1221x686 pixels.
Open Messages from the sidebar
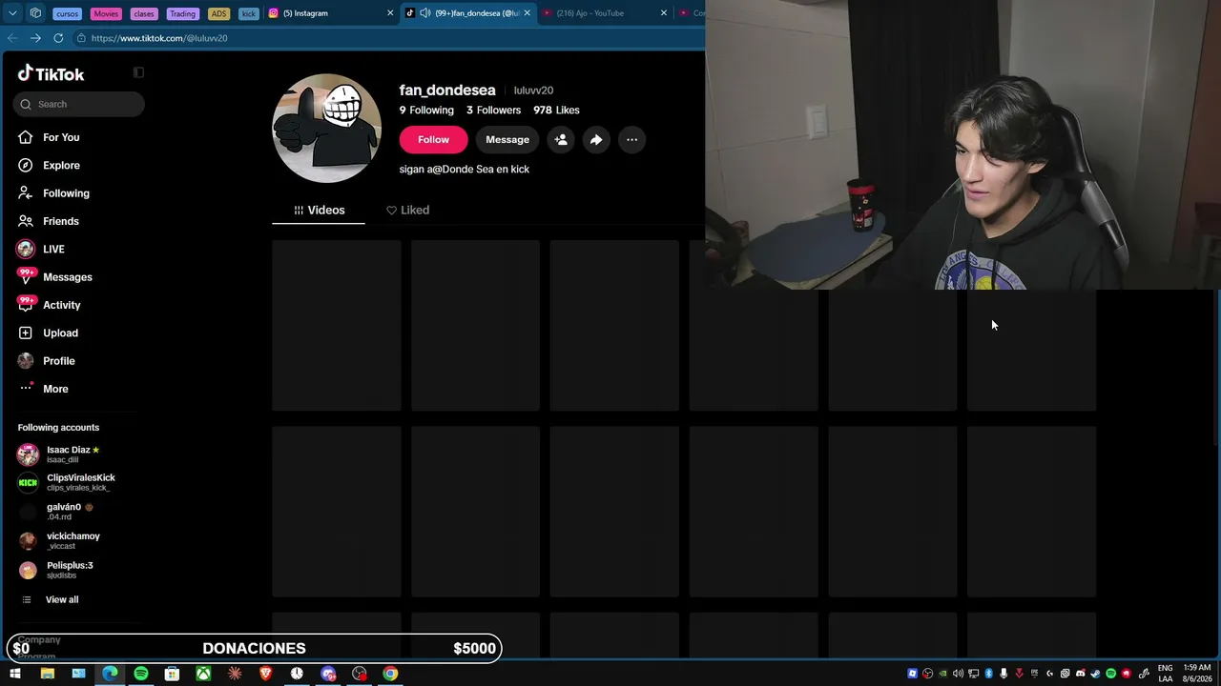point(68,277)
